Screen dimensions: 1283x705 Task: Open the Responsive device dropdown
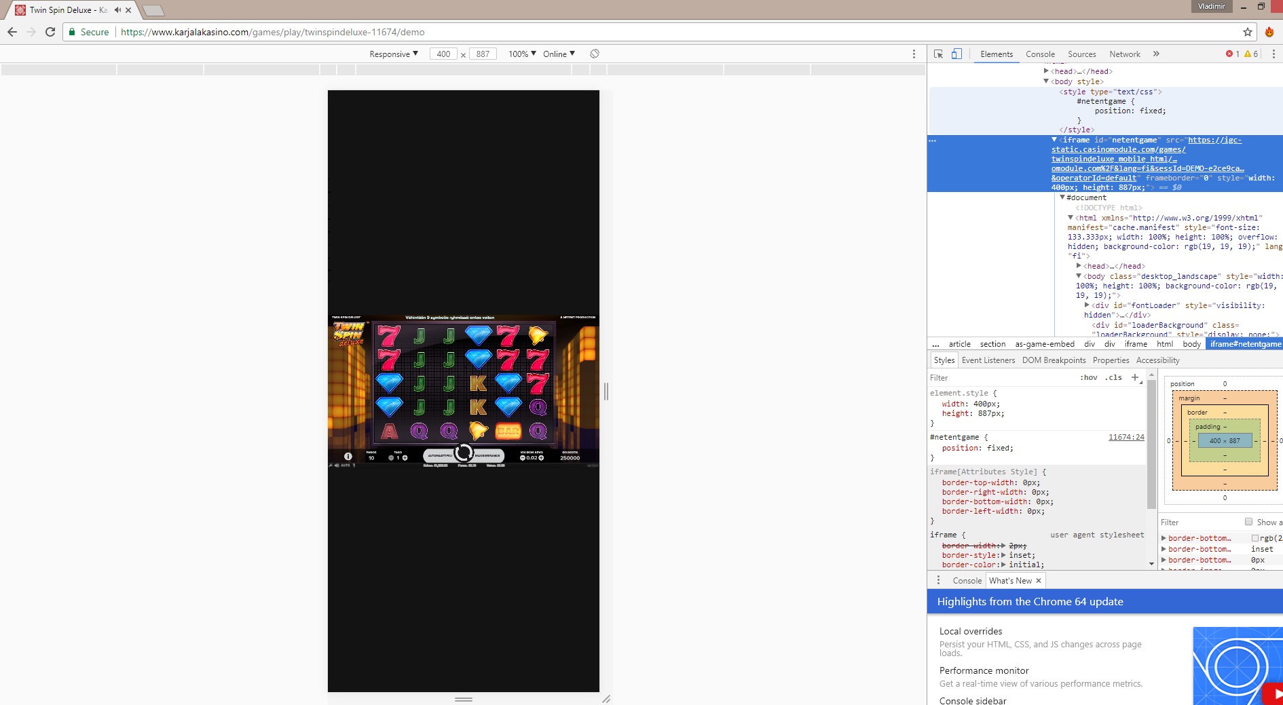(x=394, y=54)
